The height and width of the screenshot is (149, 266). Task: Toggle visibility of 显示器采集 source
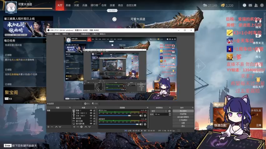(91, 124)
